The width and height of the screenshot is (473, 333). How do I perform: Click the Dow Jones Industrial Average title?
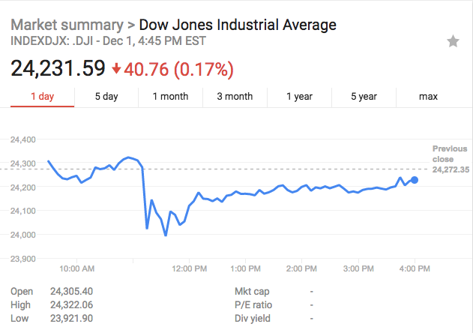pos(238,24)
